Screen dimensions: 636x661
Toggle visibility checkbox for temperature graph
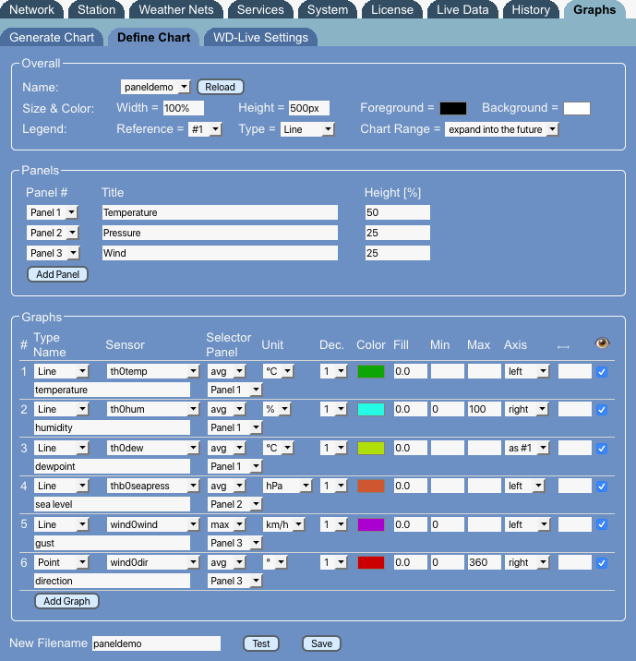(602, 372)
